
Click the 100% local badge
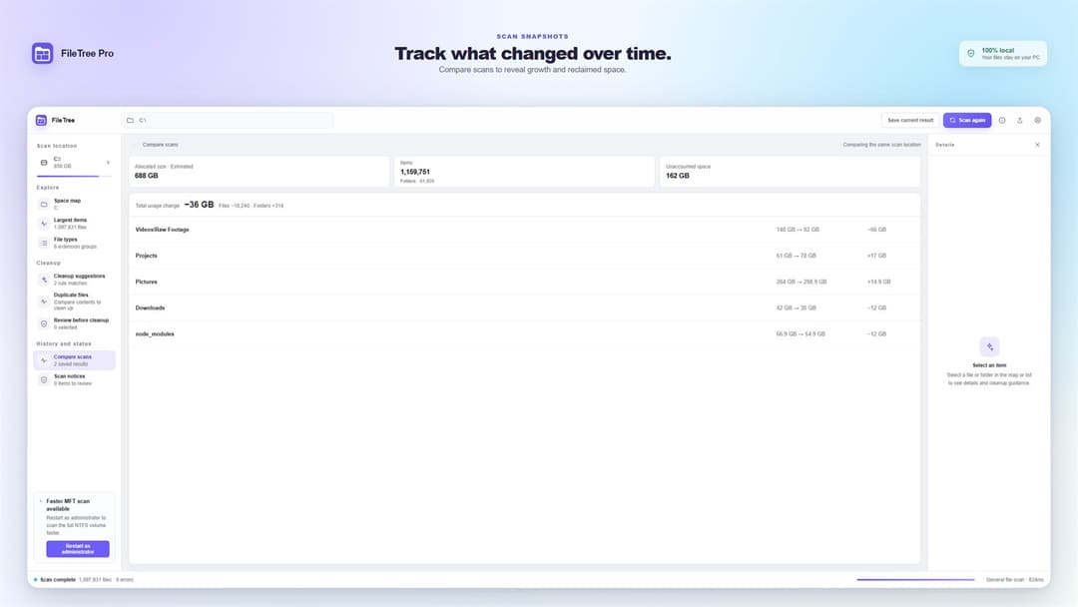(x=1003, y=54)
